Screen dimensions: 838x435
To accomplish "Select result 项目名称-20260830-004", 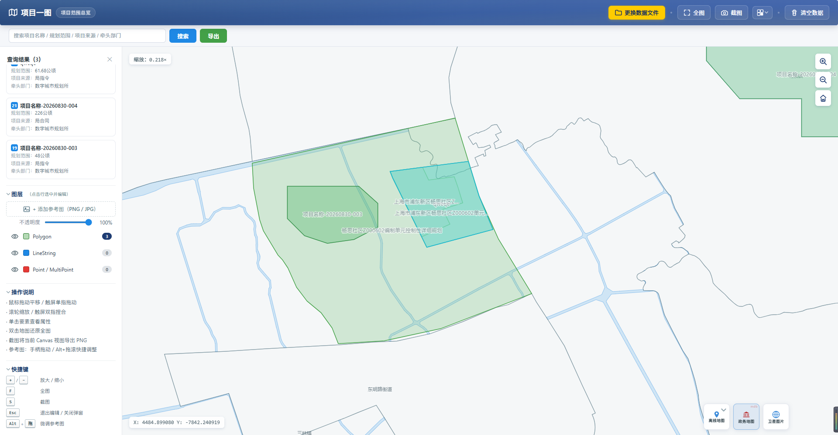I will click(61, 117).
